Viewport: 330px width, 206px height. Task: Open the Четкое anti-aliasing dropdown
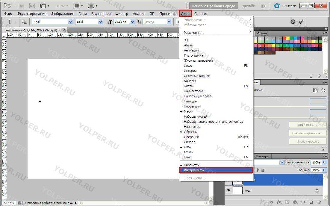pyautogui.click(x=169, y=22)
